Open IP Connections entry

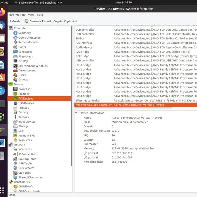(28, 154)
